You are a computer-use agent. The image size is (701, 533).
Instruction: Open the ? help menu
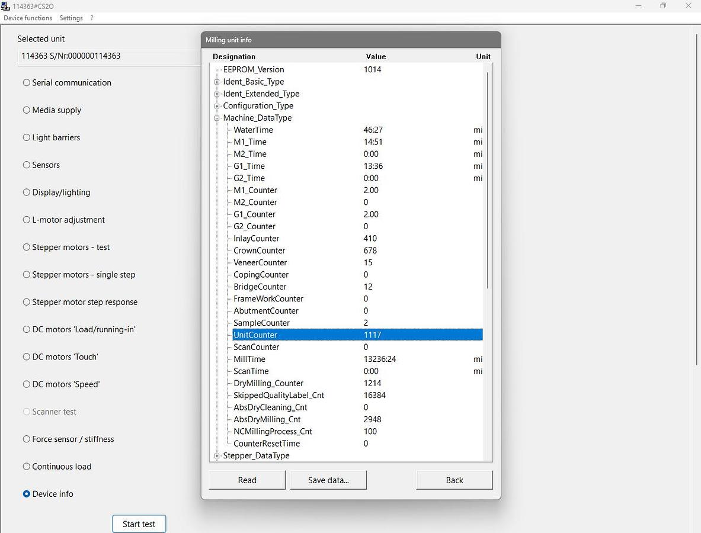[92, 18]
